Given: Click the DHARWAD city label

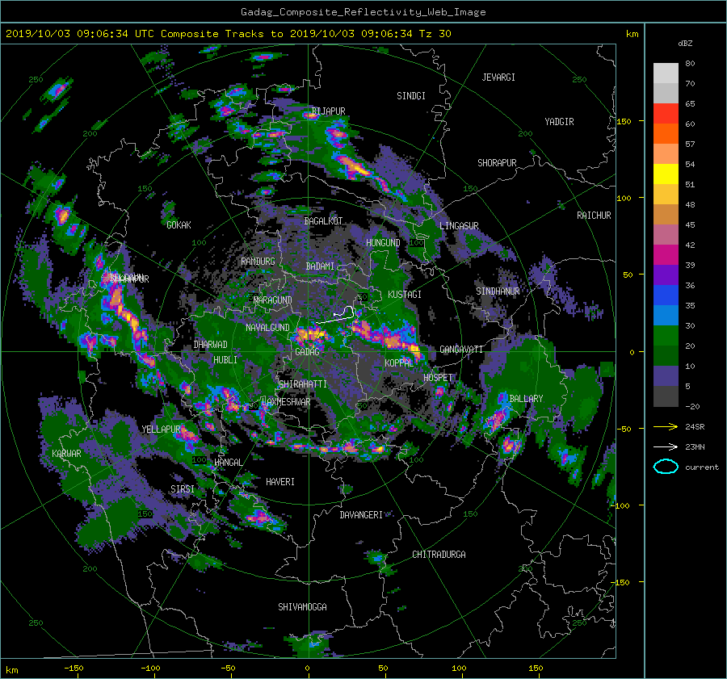Looking at the screenshot, I should (x=211, y=345).
